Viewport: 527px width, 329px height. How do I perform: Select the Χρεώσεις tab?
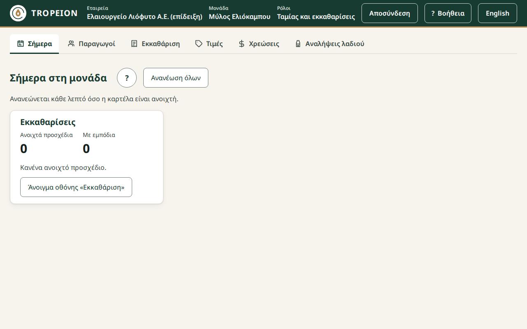pyautogui.click(x=259, y=44)
